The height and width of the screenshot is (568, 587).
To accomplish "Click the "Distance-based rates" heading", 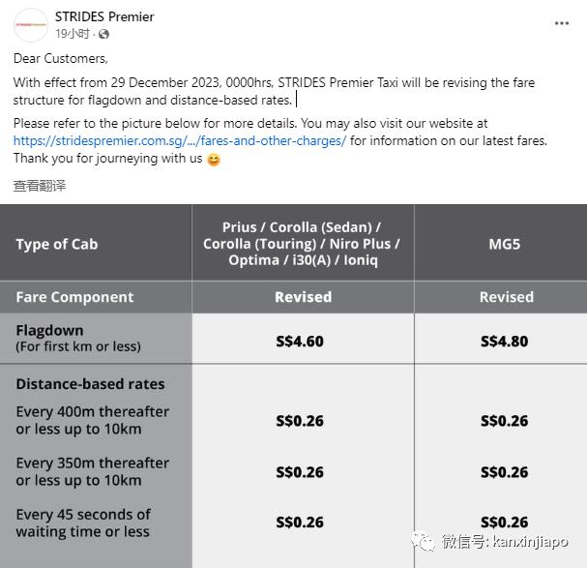I will point(90,384).
